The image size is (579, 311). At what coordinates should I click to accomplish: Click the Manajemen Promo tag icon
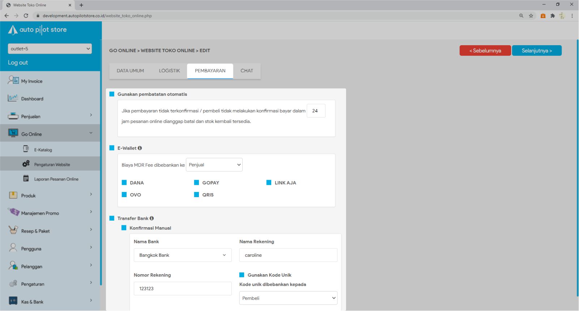(x=13, y=212)
